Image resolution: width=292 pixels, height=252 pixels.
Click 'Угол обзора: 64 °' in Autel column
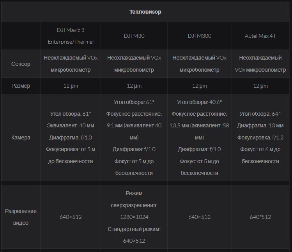point(260,114)
